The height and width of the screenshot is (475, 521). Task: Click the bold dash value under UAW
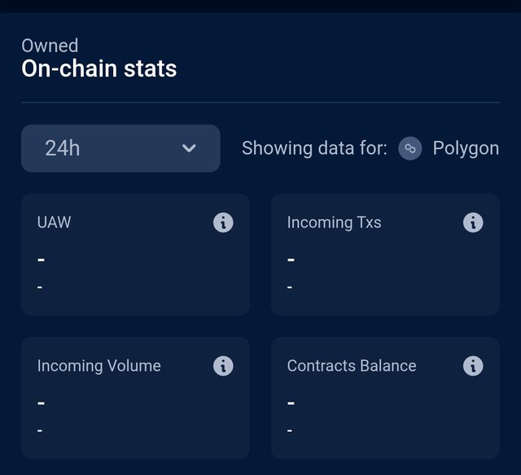41,260
